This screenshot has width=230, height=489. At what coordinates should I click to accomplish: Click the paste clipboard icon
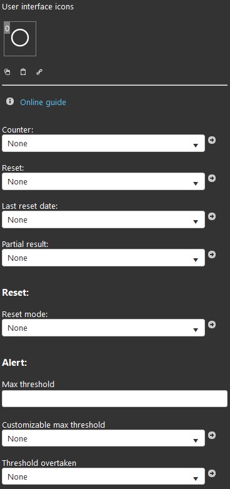[23, 72]
